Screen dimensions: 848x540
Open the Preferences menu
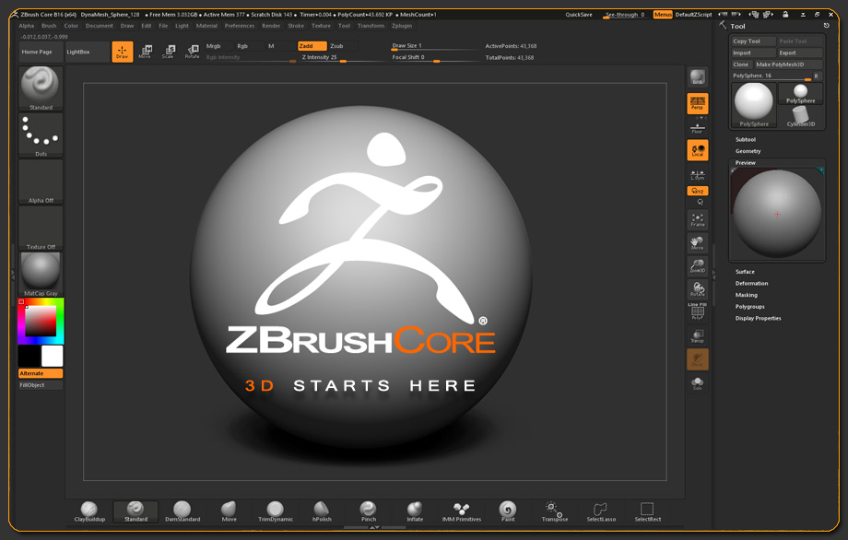coord(240,26)
